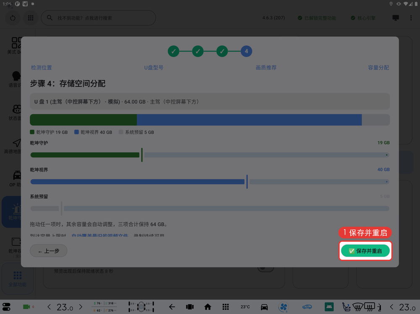This screenshot has width=420, height=314.
Task: Toggle the rear window defrost icon
Action: point(370,307)
